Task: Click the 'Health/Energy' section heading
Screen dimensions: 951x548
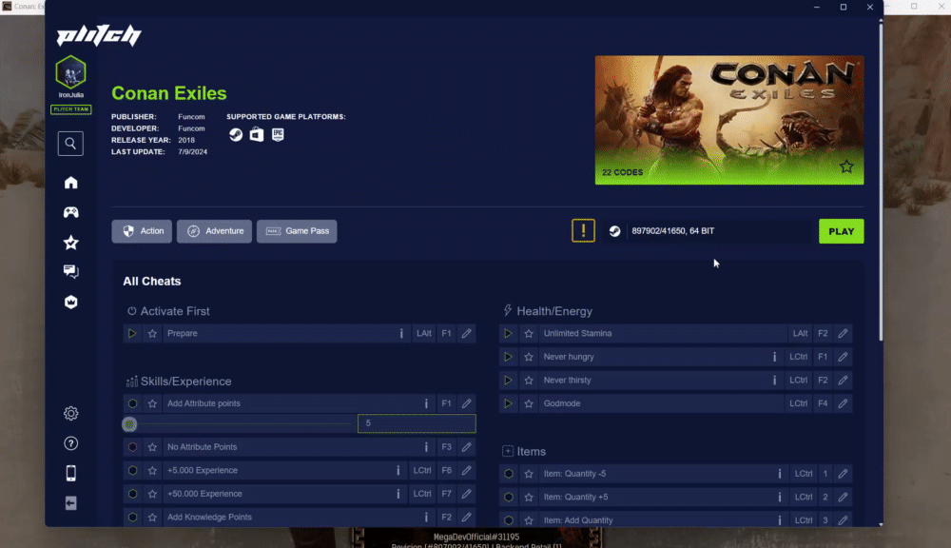Action: 554,311
